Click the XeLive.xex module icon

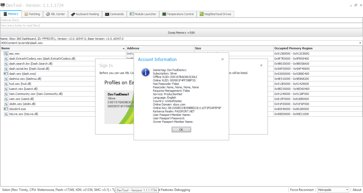[6, 114]
